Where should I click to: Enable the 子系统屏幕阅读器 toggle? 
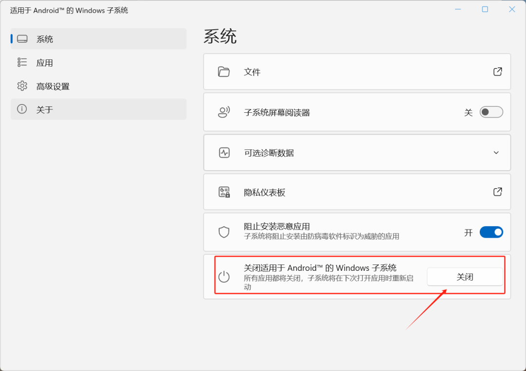tap(491, 112)
